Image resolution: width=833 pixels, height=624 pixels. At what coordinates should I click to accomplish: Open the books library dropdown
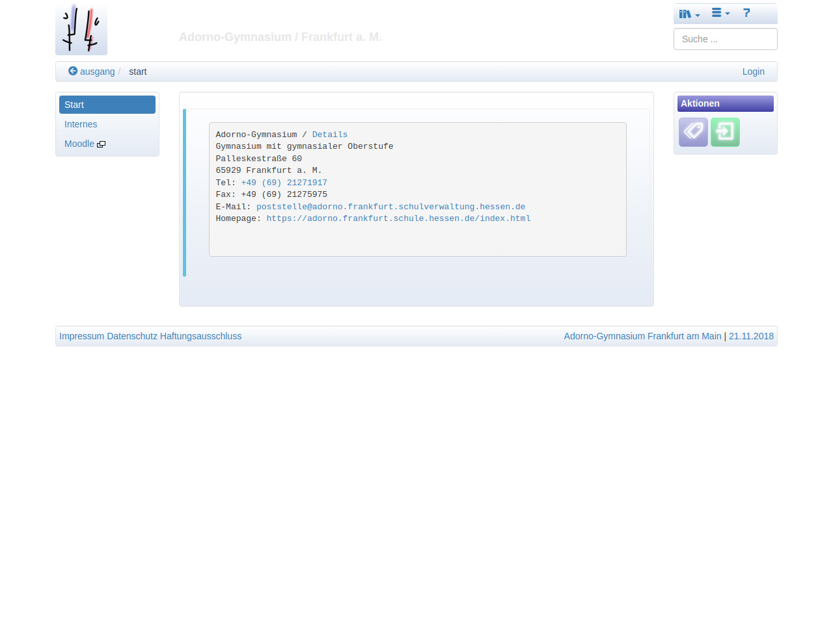(689, 14)
